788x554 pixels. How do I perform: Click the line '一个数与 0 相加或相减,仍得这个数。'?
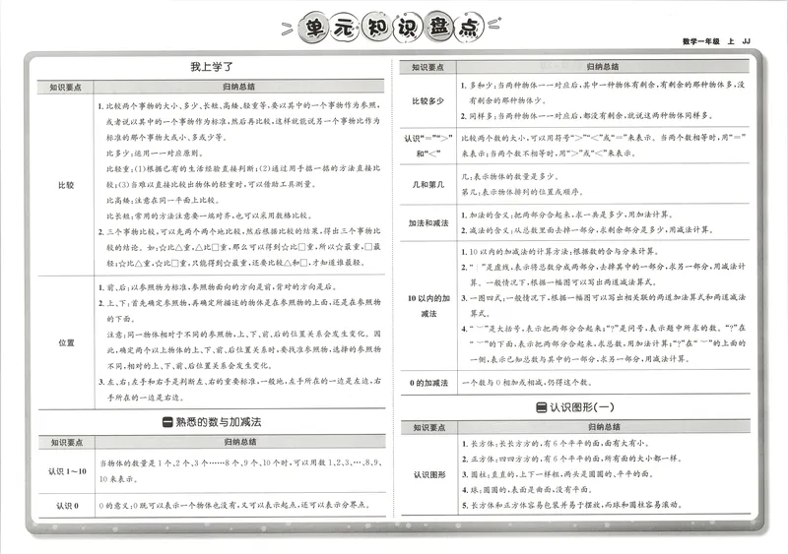click(x=527, y=383)
